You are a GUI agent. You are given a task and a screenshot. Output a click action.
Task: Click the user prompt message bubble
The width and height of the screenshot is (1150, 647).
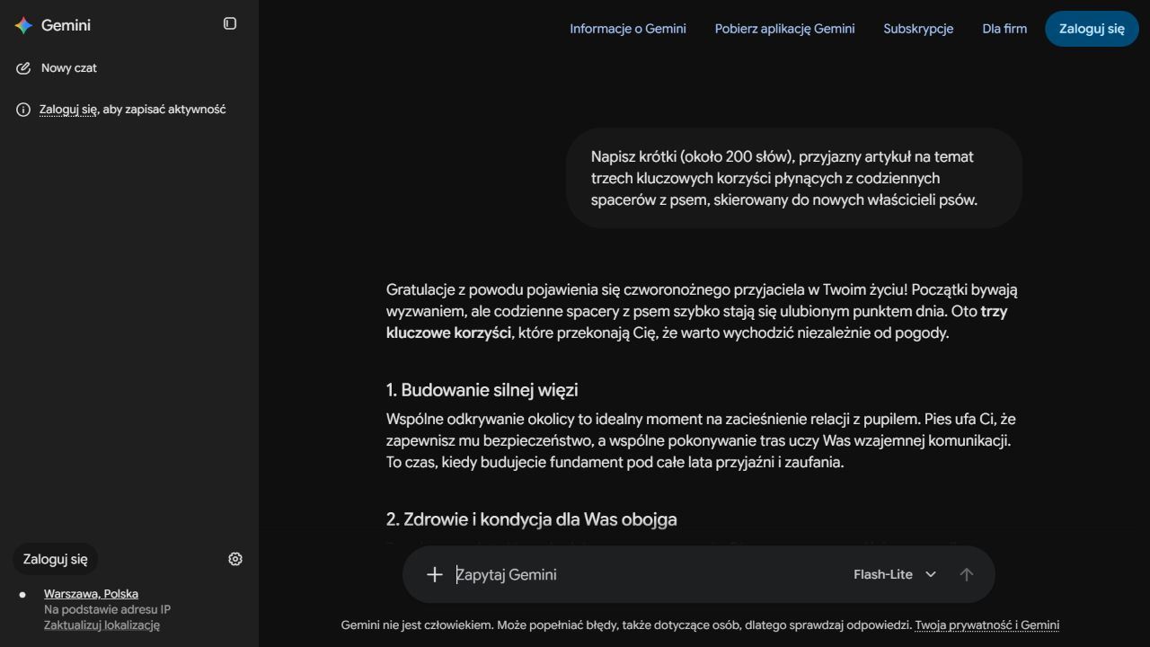click(794, 178)
